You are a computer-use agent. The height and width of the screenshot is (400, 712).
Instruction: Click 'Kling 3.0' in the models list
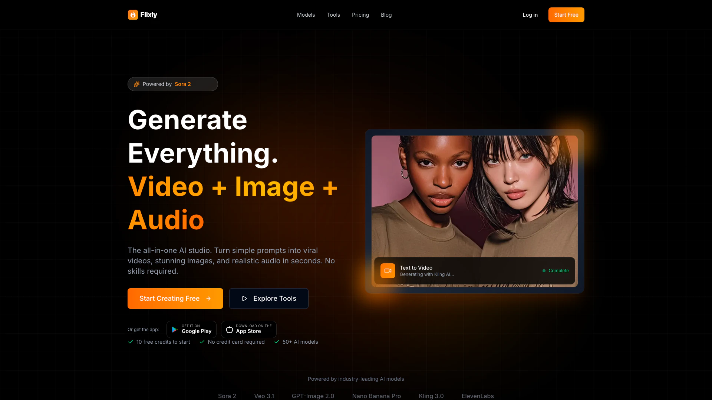pyautogui.click(x=431, y=396)
